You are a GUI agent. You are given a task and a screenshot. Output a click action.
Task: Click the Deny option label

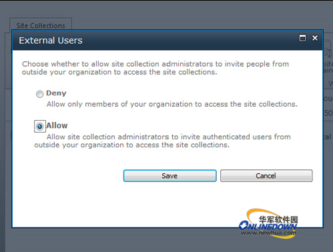pos(56,93)
